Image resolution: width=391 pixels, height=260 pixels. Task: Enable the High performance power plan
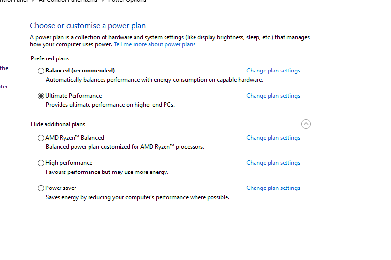point(41,163)
